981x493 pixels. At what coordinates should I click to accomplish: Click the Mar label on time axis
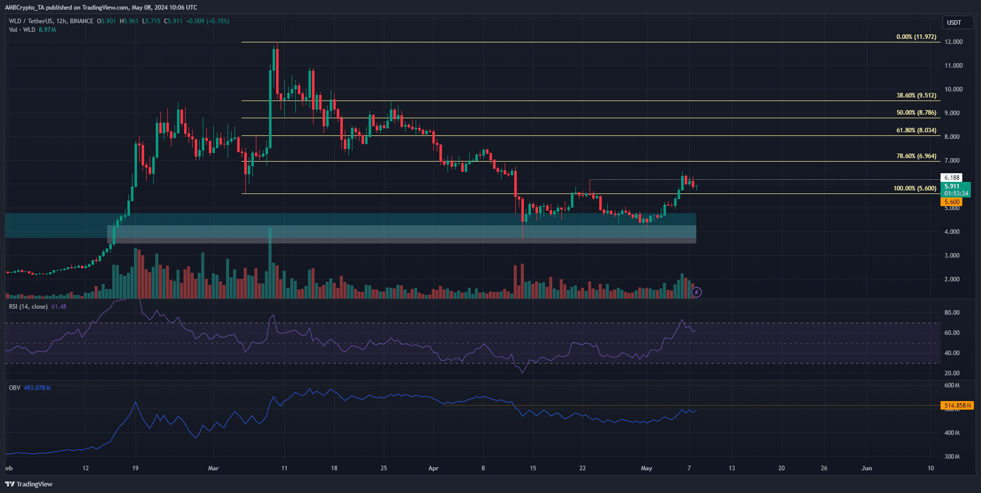(x=213, y=468)
